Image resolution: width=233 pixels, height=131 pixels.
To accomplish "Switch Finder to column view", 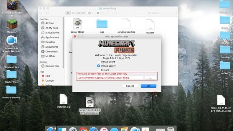I will pos(78,13).
